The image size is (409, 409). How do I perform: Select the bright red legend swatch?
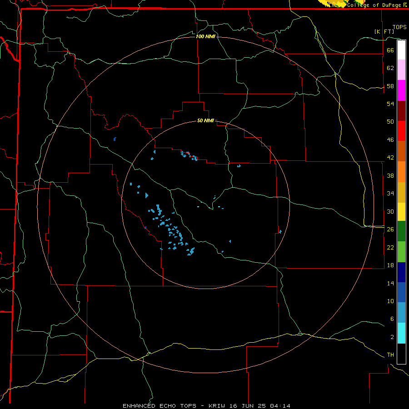pos(401,131)
